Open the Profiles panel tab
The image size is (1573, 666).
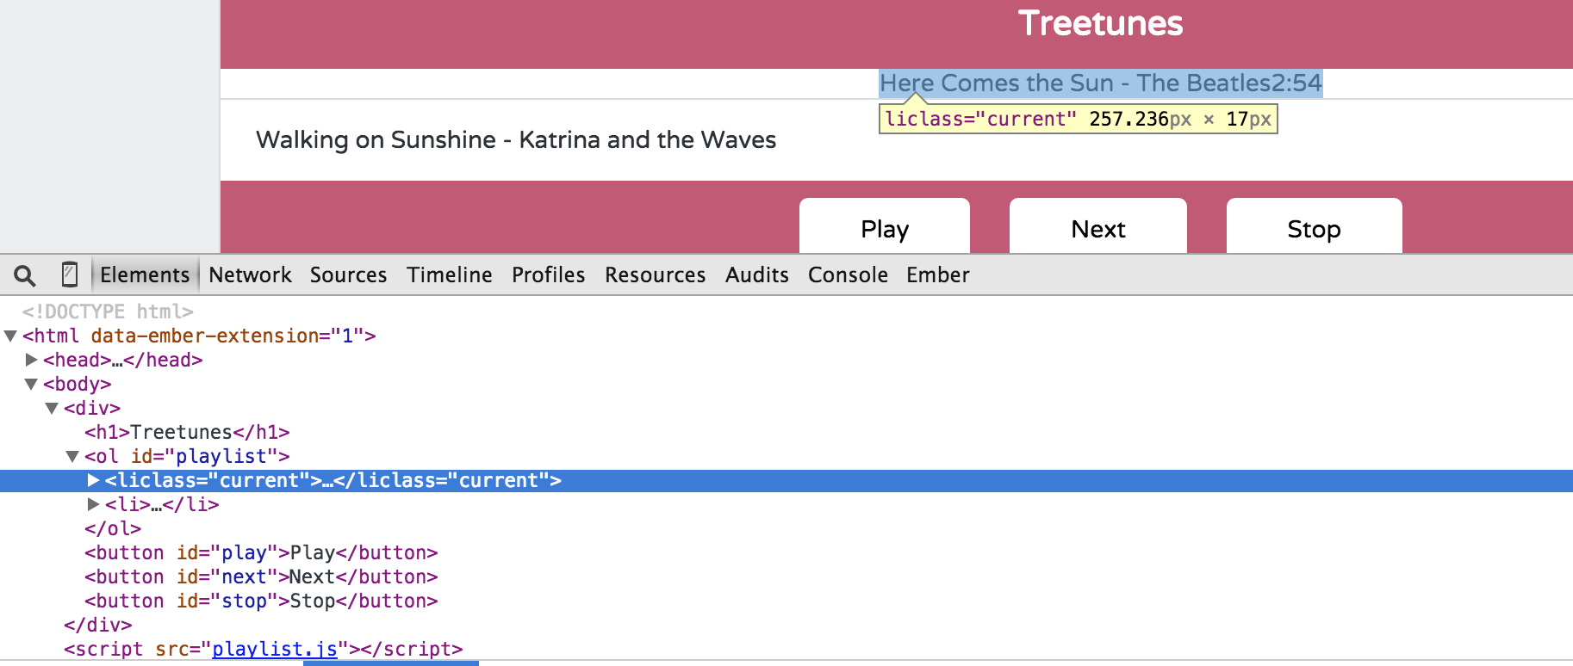point(548,275)
